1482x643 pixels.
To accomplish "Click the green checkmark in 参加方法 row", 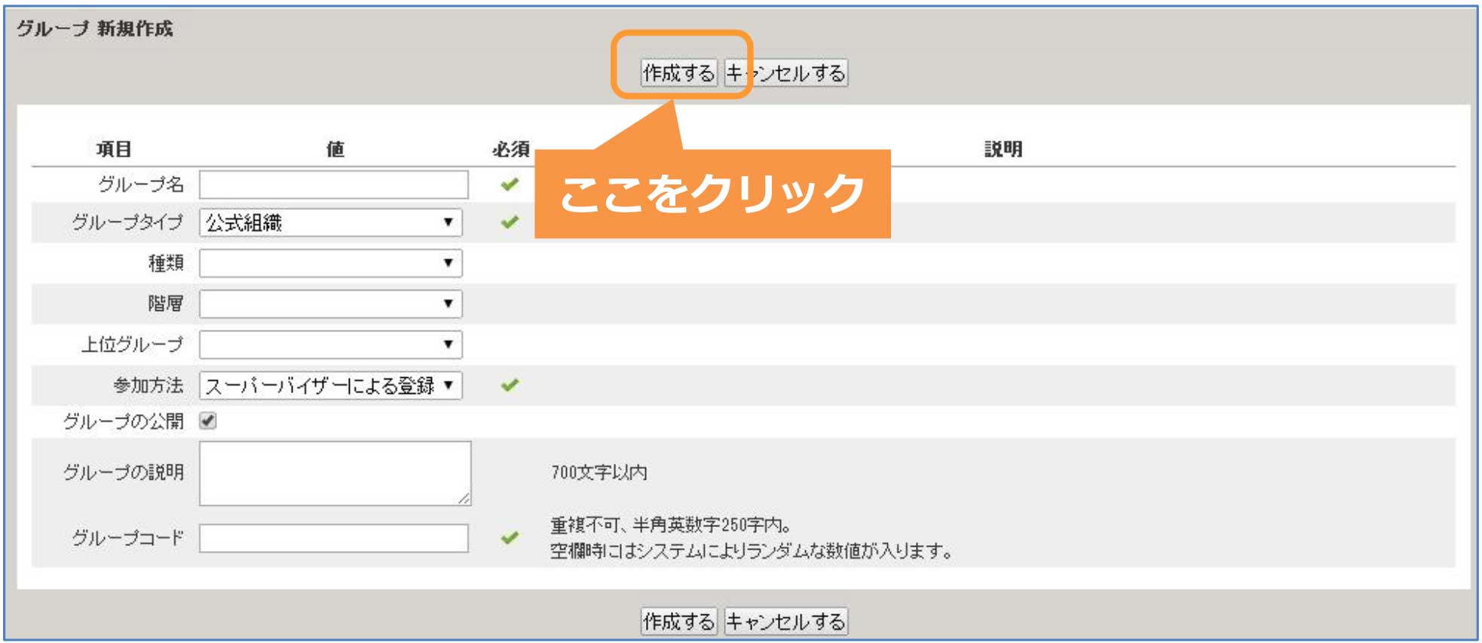I will click(x=510, y=385).
